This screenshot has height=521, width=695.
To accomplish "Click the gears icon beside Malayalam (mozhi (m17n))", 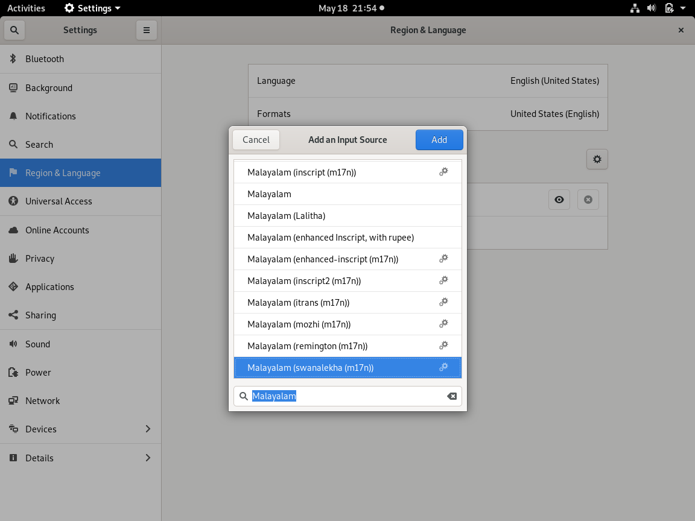I will pos(443,324).
